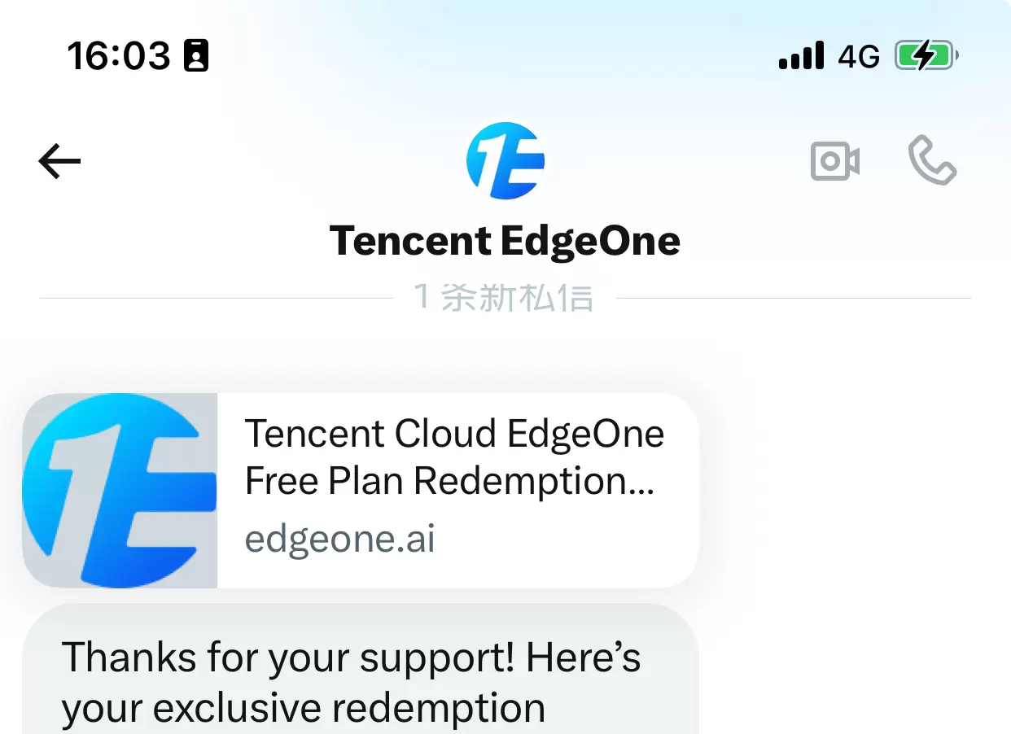Start an audio call via phone icon
Viewport: 1011px width, 734px height.
[932, 160]
